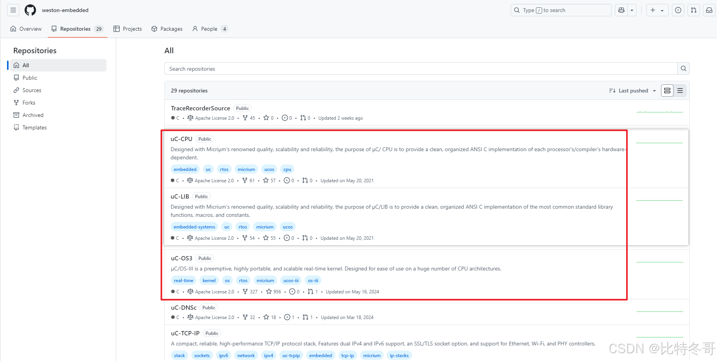The image size is (717, 361).
Task: Open the People tab
Action: tap(210, 29)
